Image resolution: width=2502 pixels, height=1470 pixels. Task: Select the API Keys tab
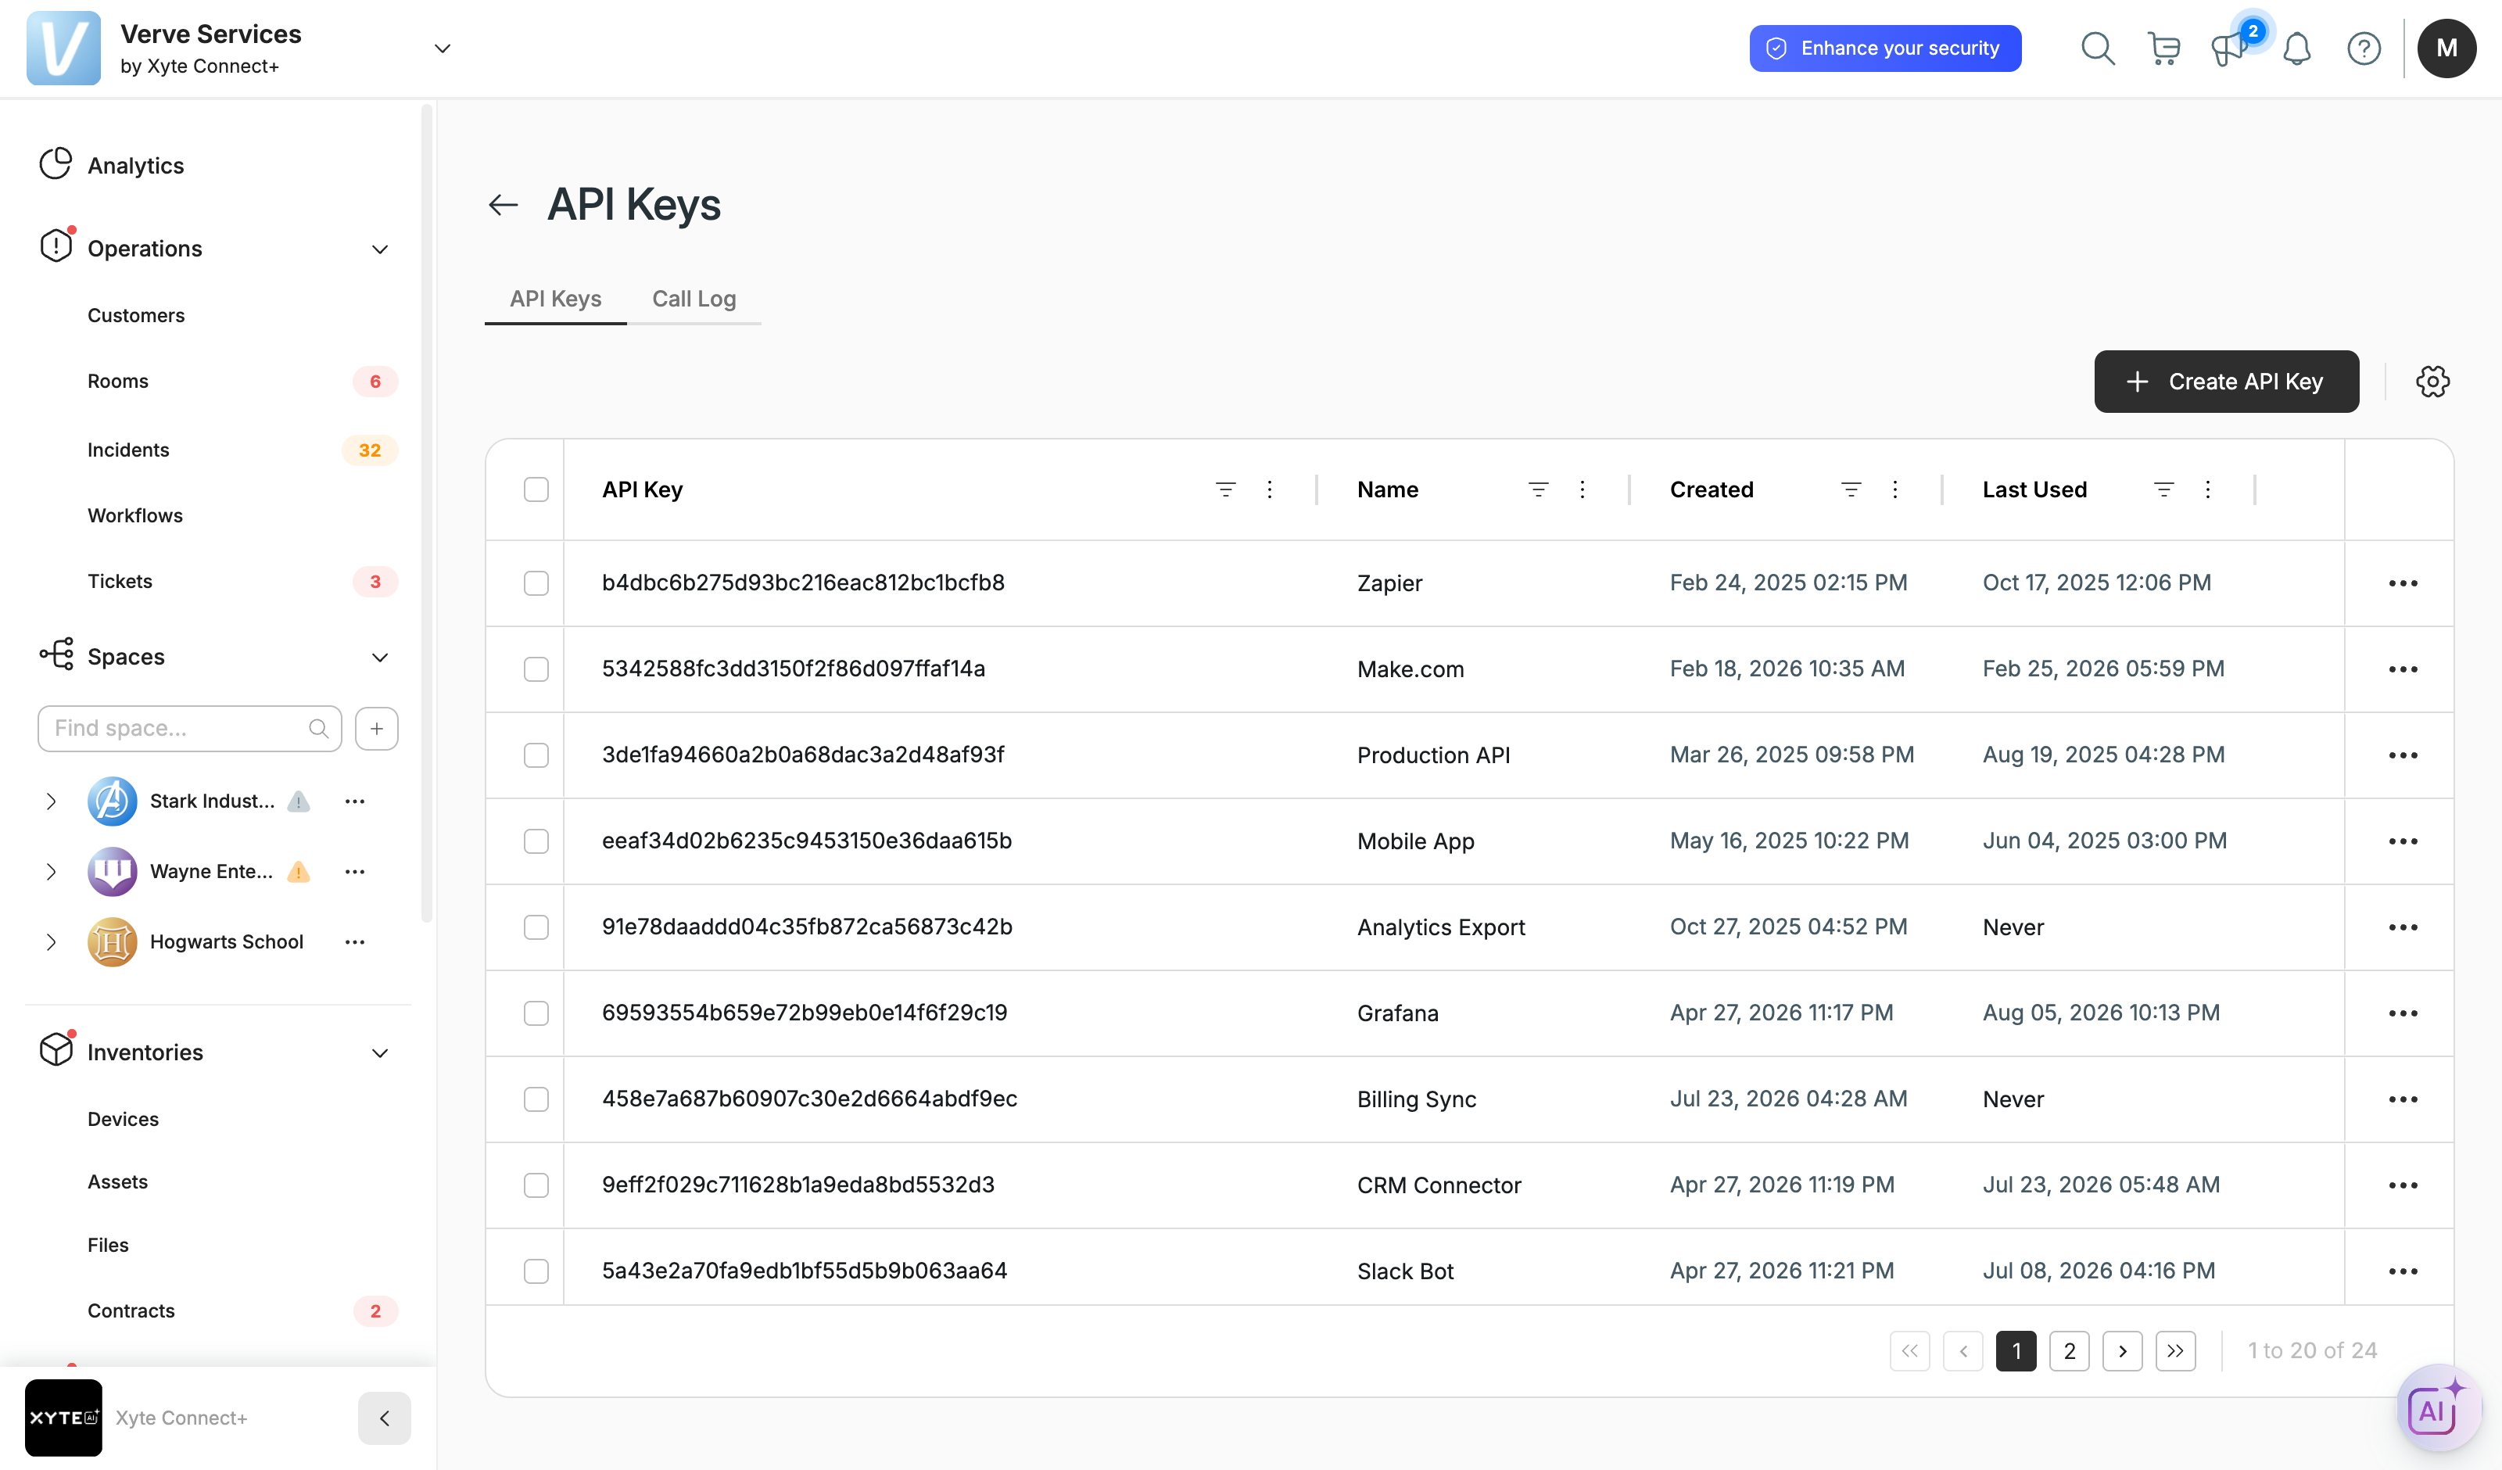[556, 299]
